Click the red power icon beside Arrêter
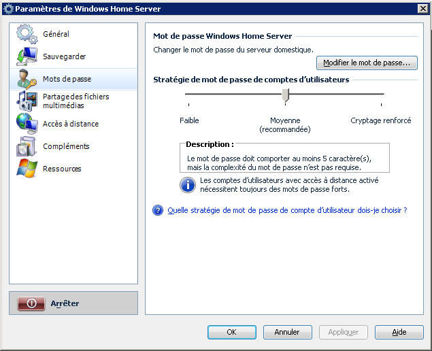This screenshot has width=432, height=351. point(31,303)
